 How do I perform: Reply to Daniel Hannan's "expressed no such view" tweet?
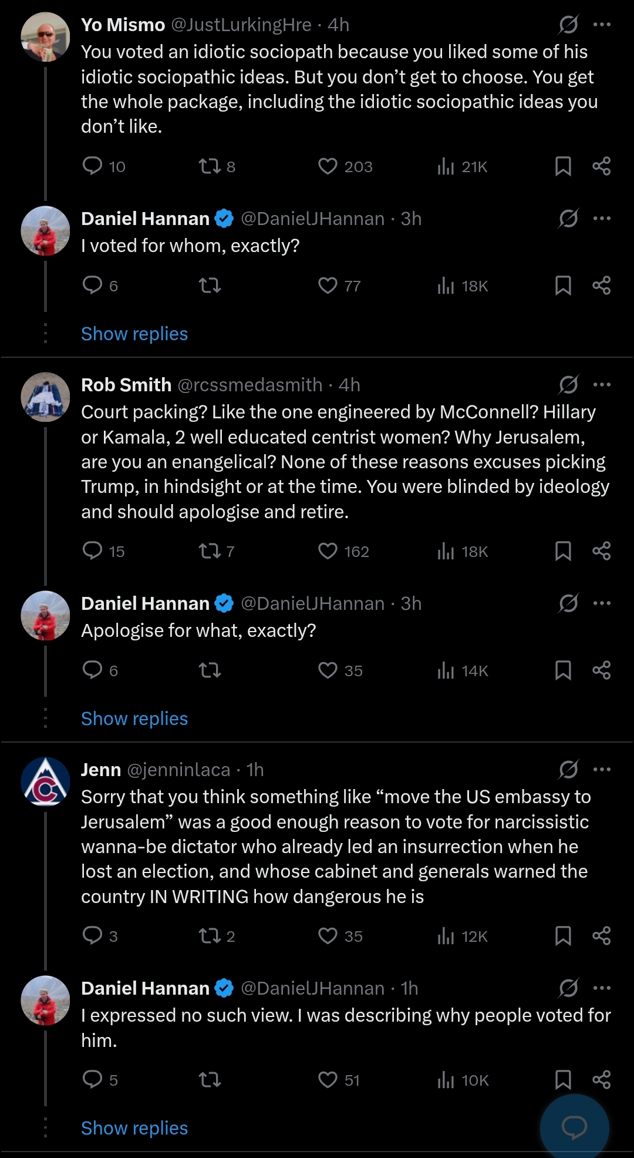(x=93, y=1079)
